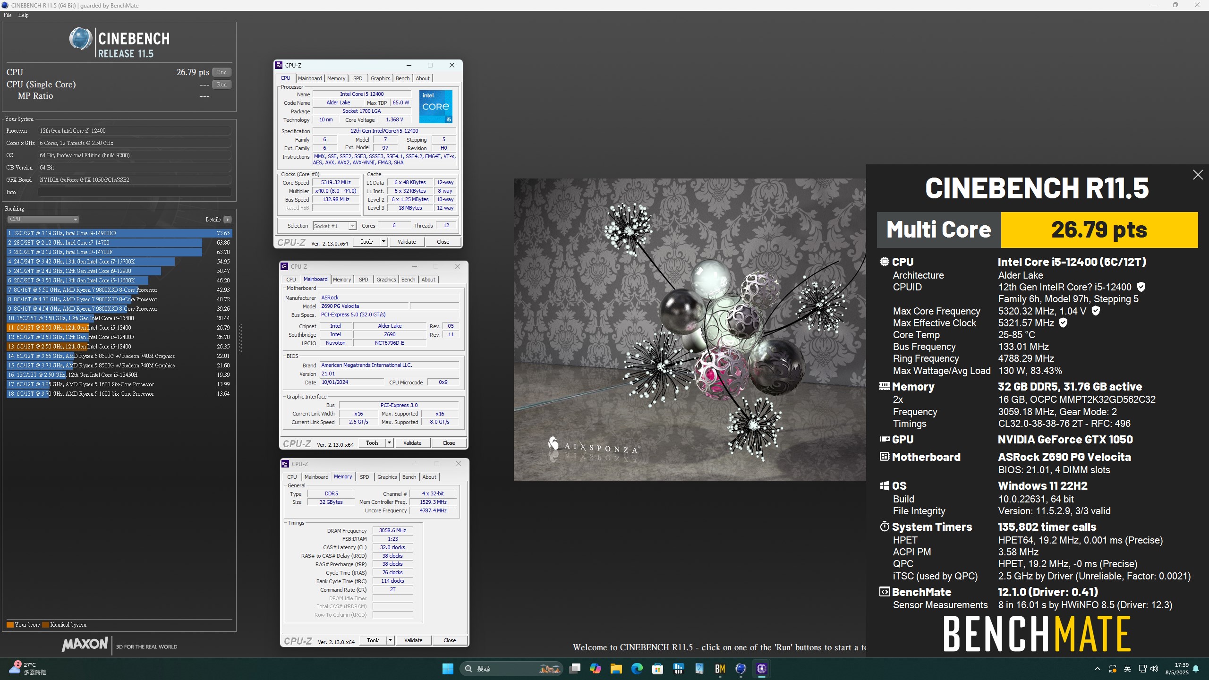
Task: Click CPU-Z title icon in middle window
Action: (x=285, y=267)
